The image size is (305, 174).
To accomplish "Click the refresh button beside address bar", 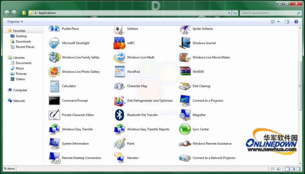I will [x=235, y=13].
